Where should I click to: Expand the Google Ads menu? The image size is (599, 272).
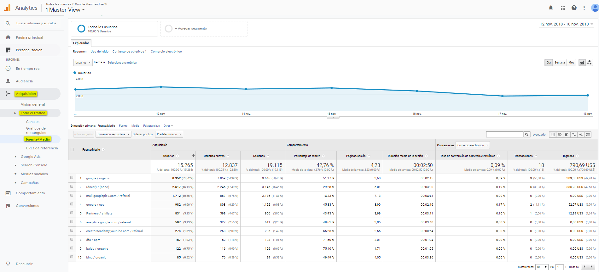pyautogui.click(x=31, y=157)
